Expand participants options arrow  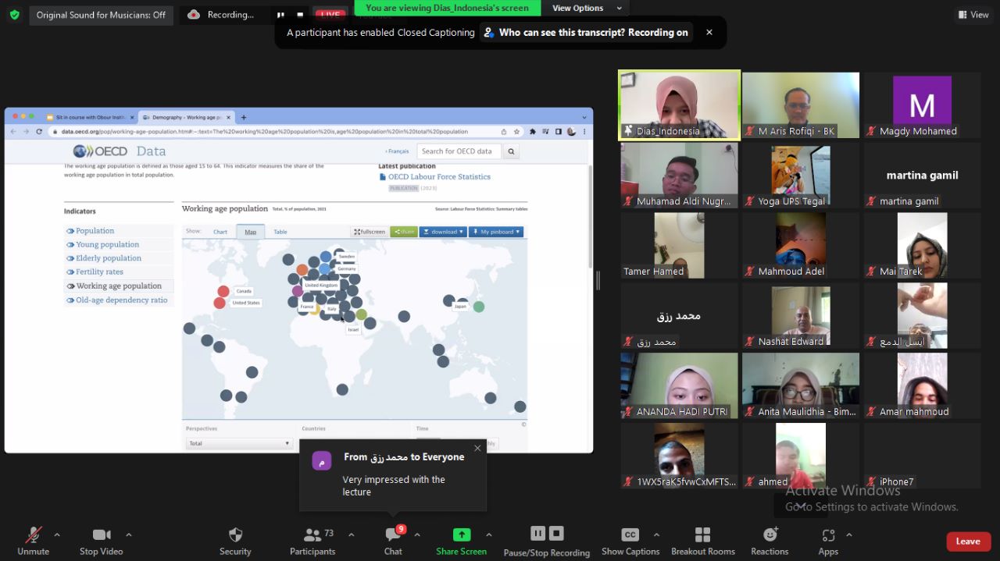tap(351, 535)
